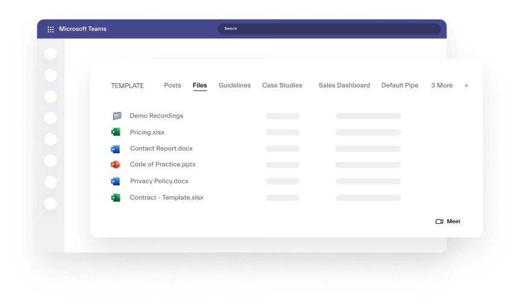
Task: Click the Word icon beside Privacy Policy.docx
Action: [x=115, y=181]
